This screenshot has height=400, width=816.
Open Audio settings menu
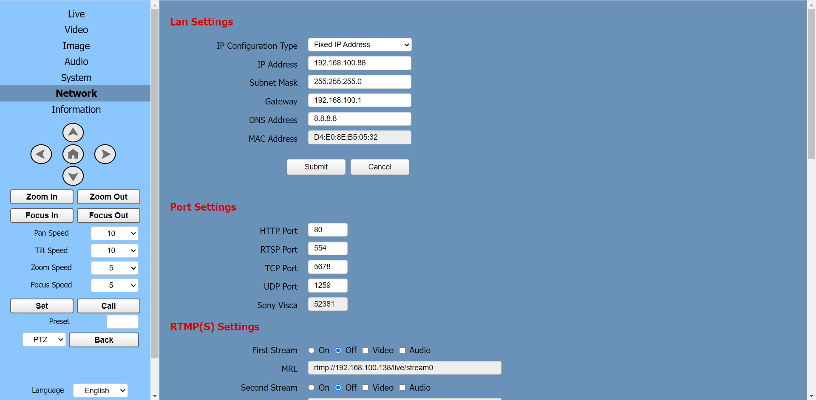pyautogui.click(x=76, y=62)
